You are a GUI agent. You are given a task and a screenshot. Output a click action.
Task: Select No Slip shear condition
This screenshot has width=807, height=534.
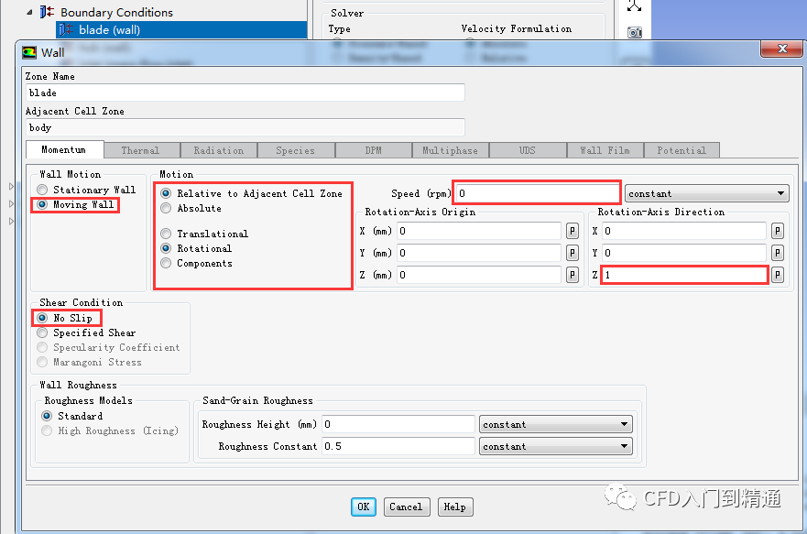43,318
